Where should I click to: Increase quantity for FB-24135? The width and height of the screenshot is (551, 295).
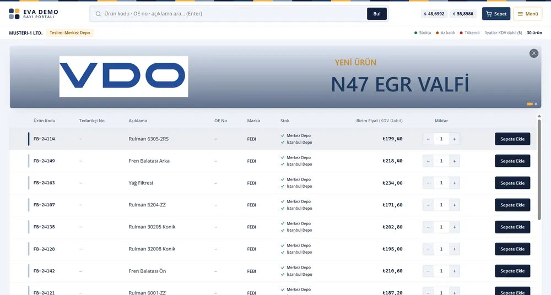tap(455, 227)
